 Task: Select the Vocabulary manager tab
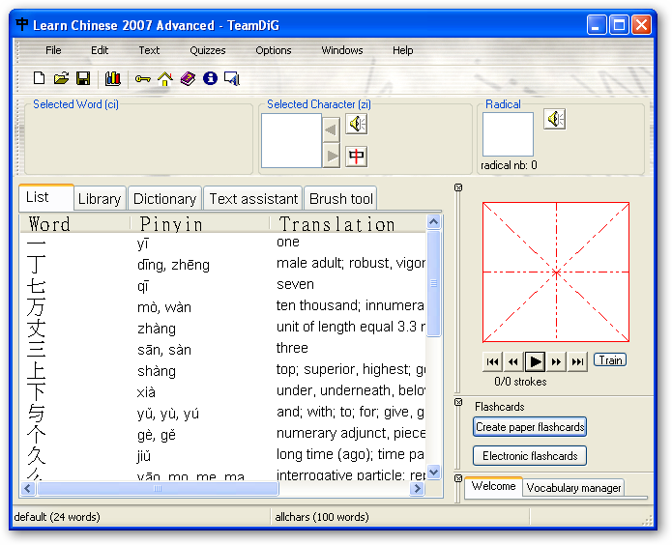[x=573, y=488]
